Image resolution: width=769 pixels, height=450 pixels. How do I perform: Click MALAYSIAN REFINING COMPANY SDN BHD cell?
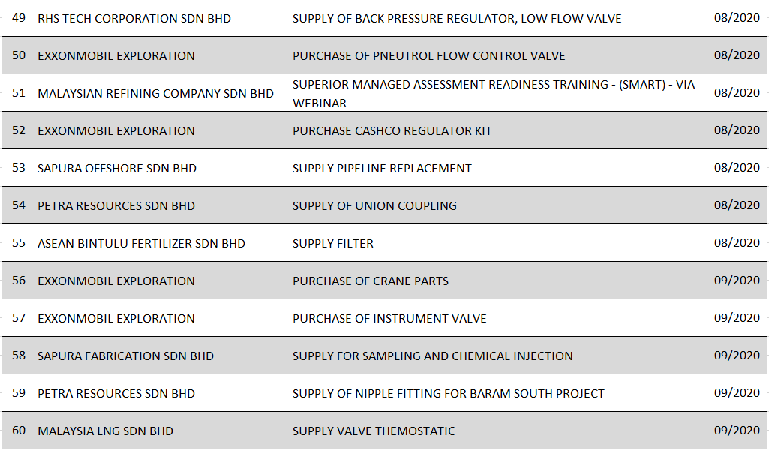click(155, 93)
